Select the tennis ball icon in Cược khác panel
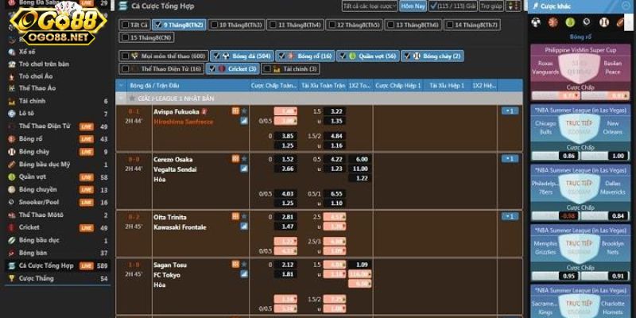 (570, 22)
